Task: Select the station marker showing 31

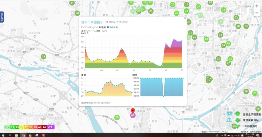Action: (x=190, y=33)
